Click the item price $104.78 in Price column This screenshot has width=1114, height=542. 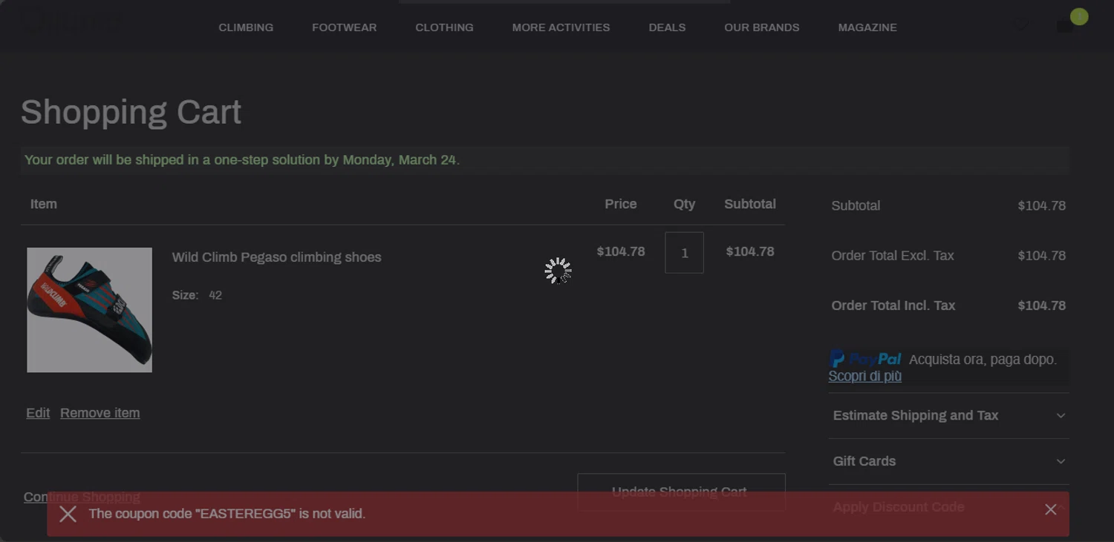point(621,252)
